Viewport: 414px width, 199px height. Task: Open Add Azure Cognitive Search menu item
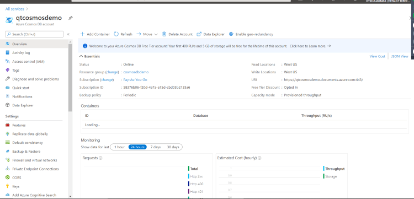click(x=34, y=195)
